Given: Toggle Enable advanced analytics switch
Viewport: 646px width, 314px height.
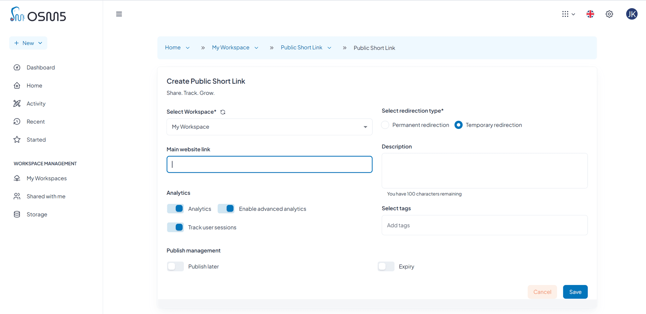Looking at the screenshot, I should pyautogui.click(x=226, y=208).
